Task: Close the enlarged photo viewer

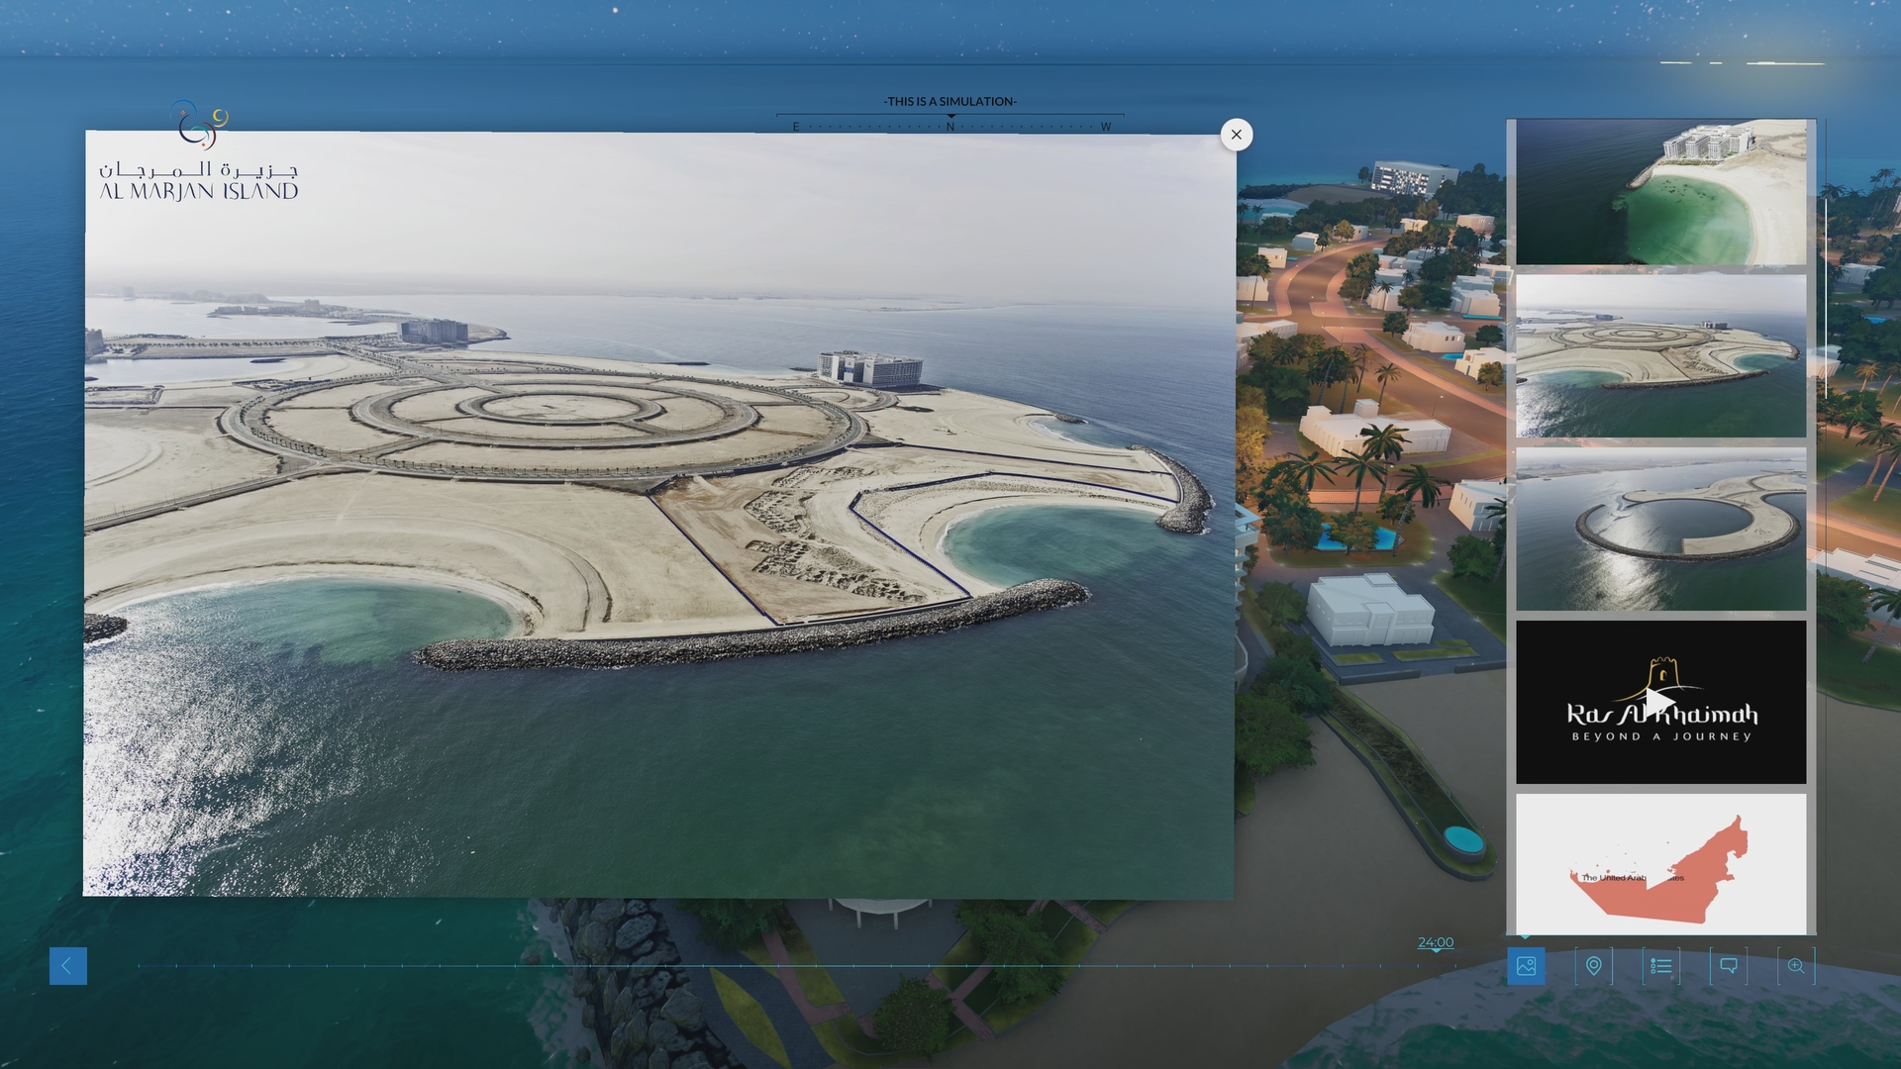Action: (x=1236, y=135)
